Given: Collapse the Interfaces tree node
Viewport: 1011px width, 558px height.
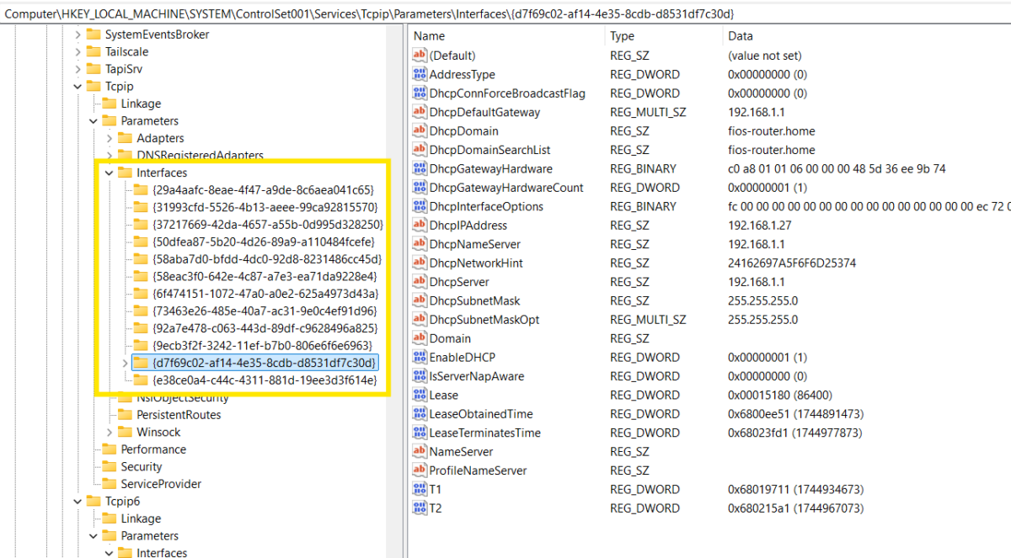Looking at the screenshot, I should tap(110, 172).
